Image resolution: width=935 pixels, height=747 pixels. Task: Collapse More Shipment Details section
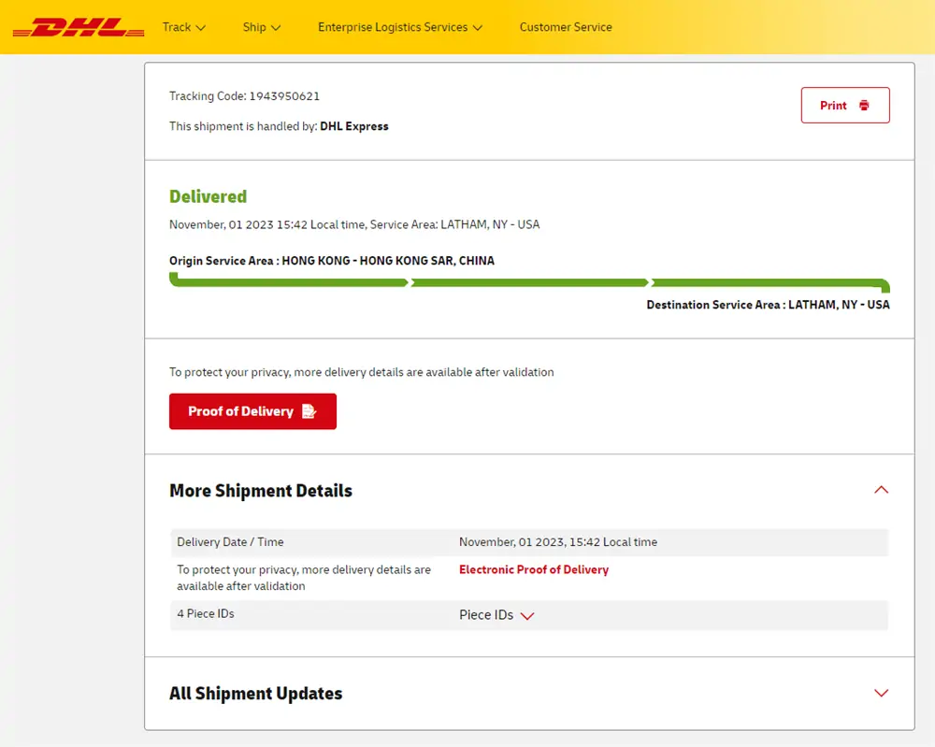tap(881, 490)
